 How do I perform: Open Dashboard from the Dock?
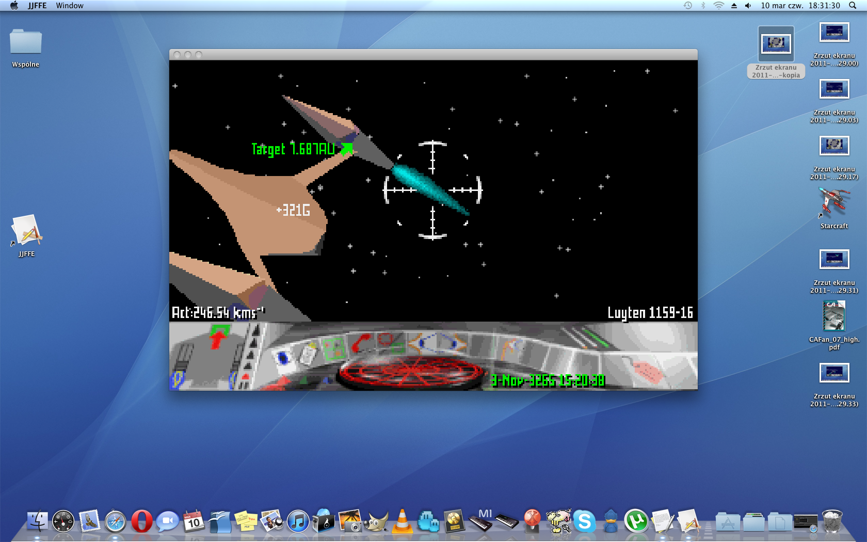click(x=63, y=521)
